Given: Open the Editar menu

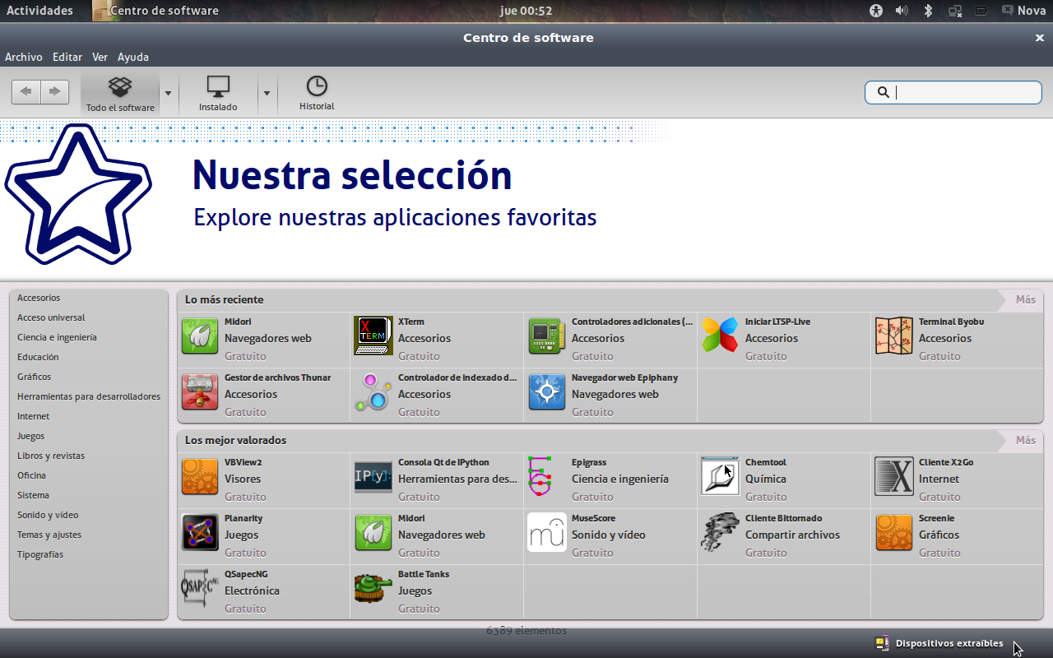Looking at the screenshot, I should pyautogui.click(x=67, y=57).
